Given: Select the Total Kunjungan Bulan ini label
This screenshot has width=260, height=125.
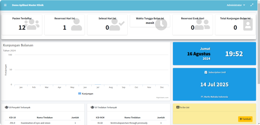Looking at the screenshot, I should 235,18.
